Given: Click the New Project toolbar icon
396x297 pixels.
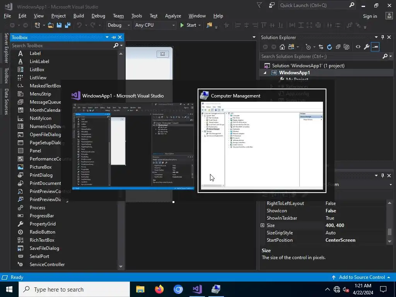Looking at the screenshot, I should 38,25.
